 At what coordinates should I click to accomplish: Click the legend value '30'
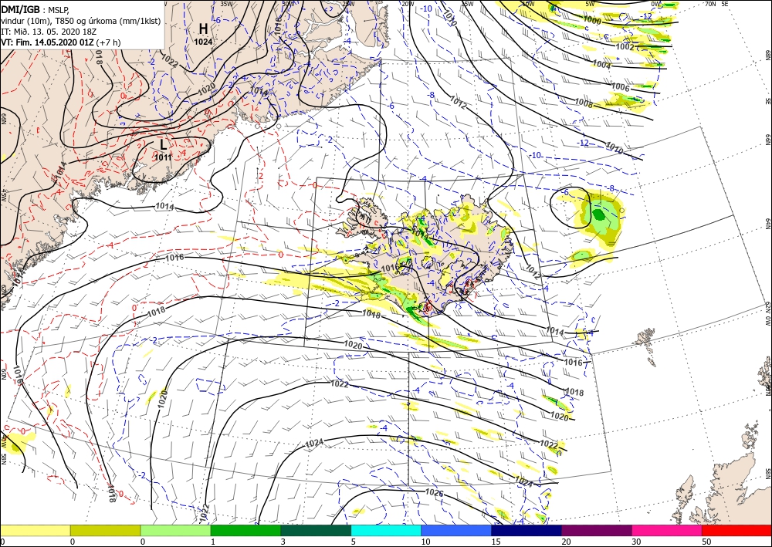point(635,542)
